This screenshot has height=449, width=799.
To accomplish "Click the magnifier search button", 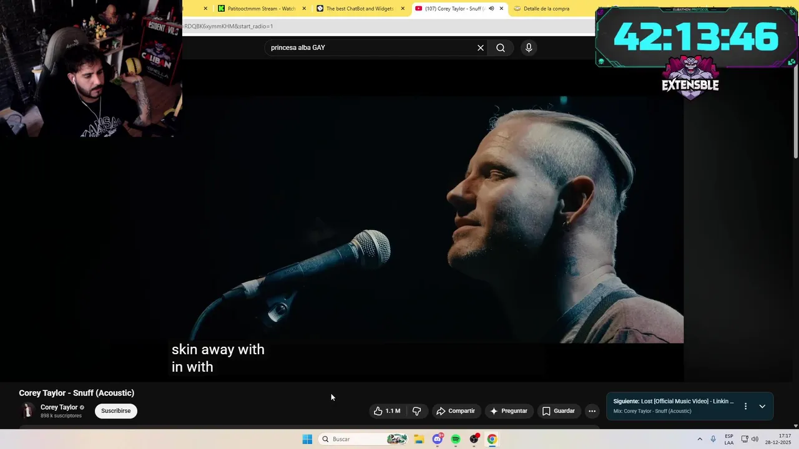I will click(501, 47).
